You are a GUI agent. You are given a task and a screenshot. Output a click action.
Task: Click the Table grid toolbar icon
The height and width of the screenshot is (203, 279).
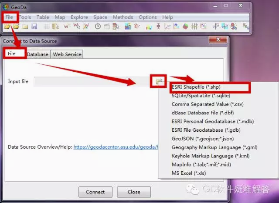(47, 27)
